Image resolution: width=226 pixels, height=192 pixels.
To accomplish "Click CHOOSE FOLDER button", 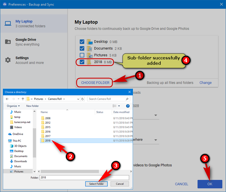I will 95,83.
